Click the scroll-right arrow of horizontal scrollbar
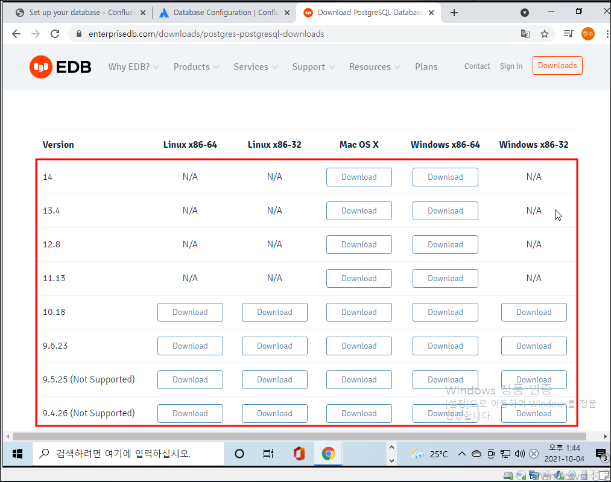The image size is (611, 482). pos(605,436)
